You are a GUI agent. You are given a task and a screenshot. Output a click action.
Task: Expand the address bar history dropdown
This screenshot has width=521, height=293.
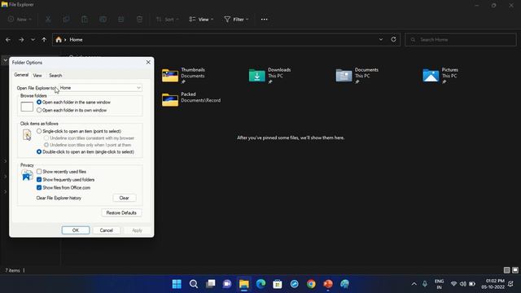tap(381, 39)
